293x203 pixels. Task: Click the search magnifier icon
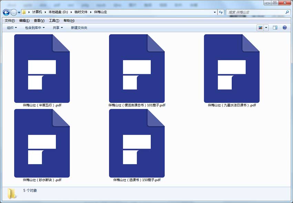(287, 12)
